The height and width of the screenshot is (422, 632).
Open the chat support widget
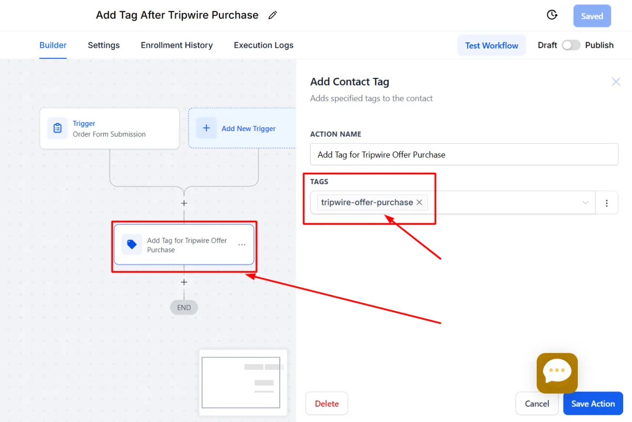coord(557,373)
